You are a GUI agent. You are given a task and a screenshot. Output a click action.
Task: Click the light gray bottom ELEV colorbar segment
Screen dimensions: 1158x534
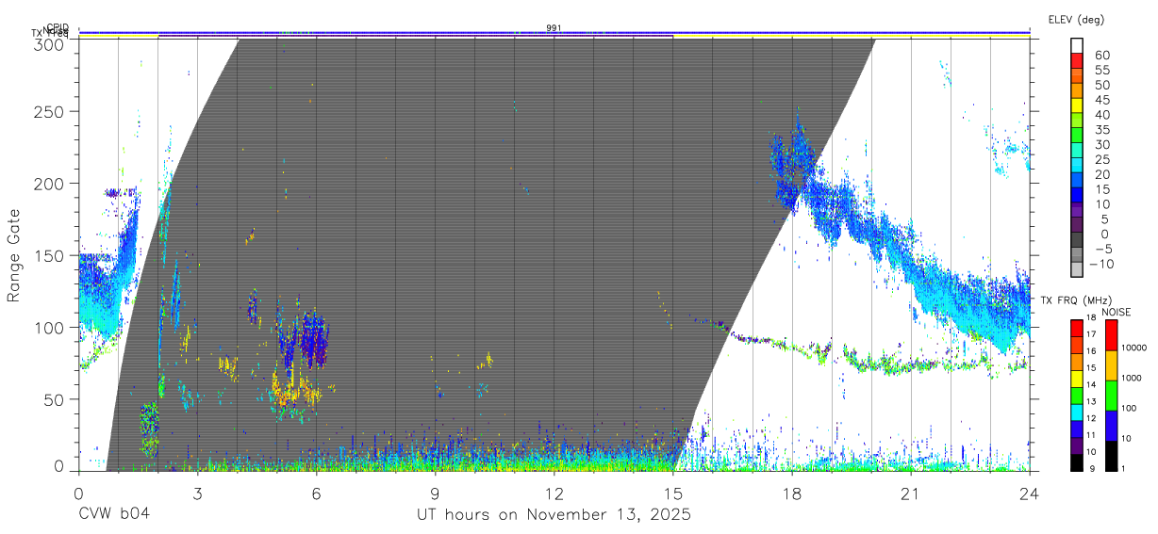click(1077, 271)
